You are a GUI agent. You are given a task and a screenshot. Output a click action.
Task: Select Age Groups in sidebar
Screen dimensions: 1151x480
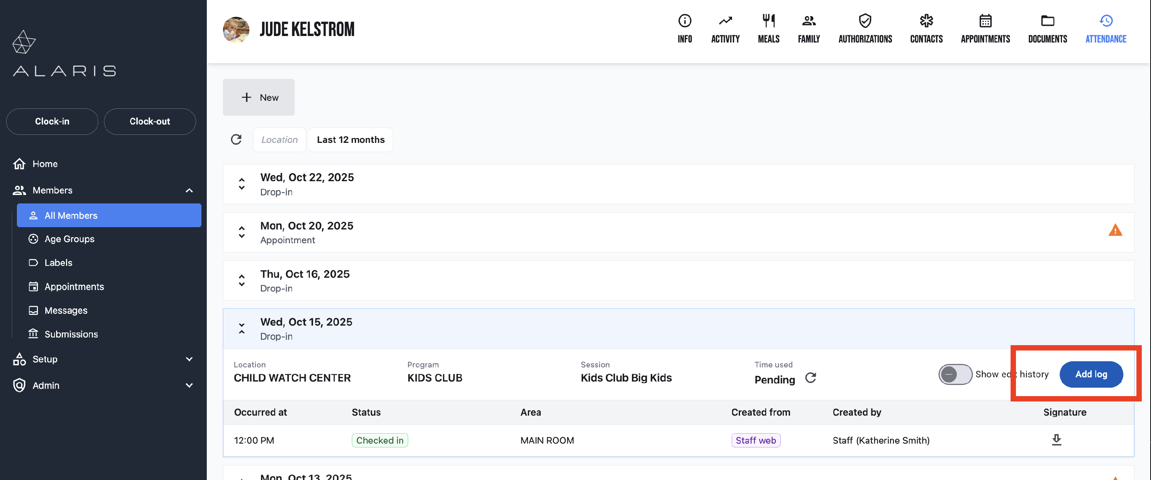click(69, 239)
